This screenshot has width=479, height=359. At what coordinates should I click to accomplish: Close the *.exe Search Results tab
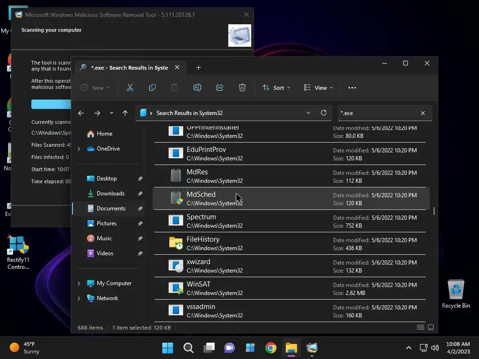[177, 67]
